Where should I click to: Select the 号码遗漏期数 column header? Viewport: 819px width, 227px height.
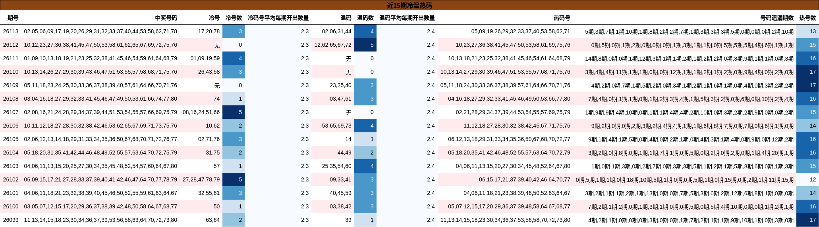[x=777, y=18]
